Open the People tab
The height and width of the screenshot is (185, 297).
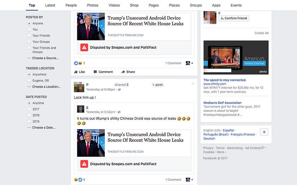point(71,5)
